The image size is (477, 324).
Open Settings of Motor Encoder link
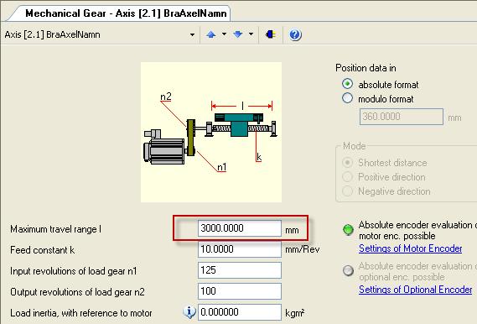(x=411, y=248)
